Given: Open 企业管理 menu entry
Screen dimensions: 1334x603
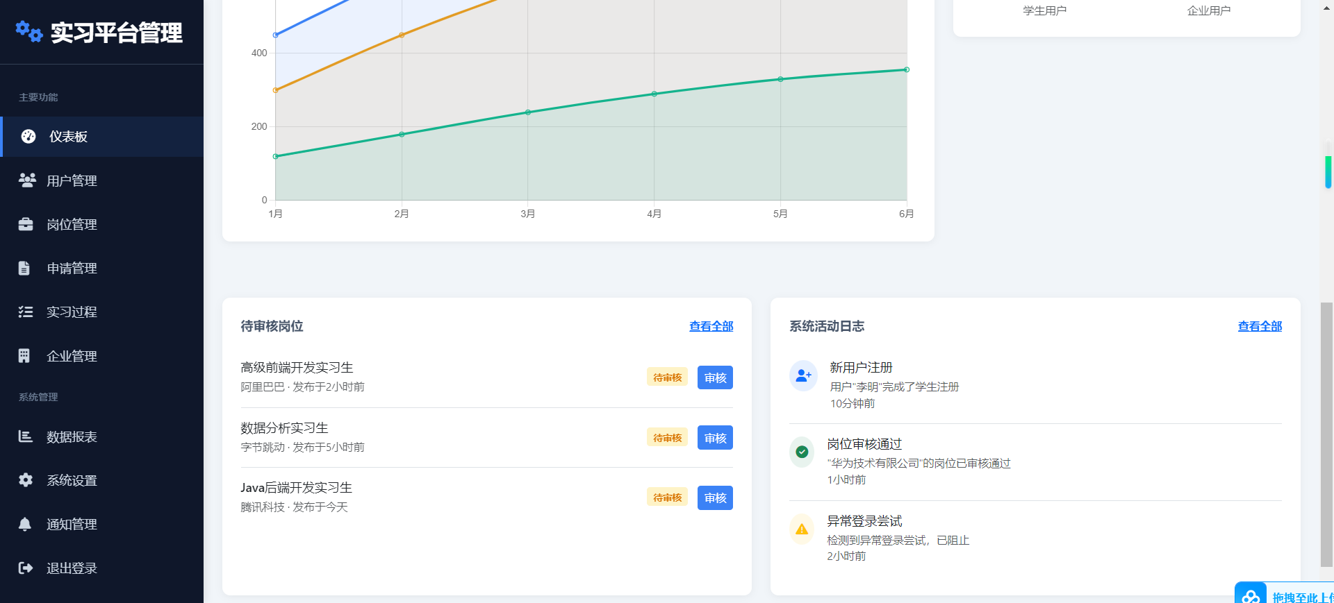Looking at the screenshot, I should (101, 355).
